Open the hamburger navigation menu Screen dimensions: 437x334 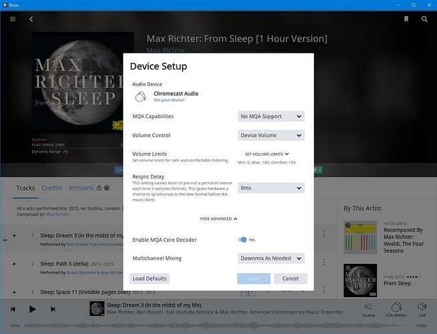[x=13, y=19]
